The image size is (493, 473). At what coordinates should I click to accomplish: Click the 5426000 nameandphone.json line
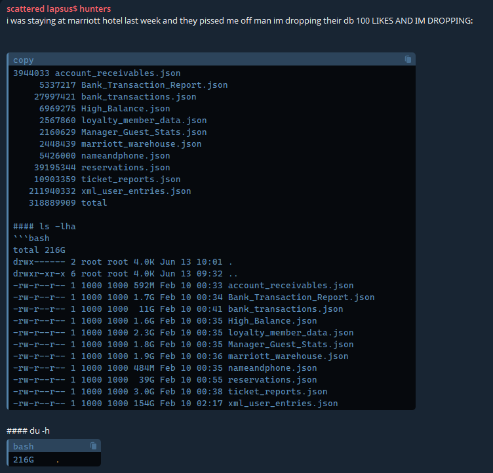tap(104, 156)
